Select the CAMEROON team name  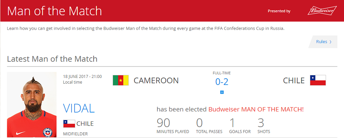[156, 81]
